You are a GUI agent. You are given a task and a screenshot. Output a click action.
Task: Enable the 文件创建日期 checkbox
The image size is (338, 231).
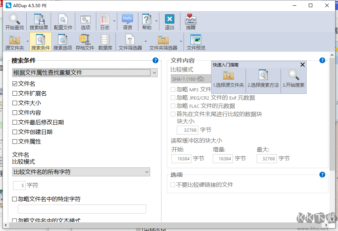point(15,132)
